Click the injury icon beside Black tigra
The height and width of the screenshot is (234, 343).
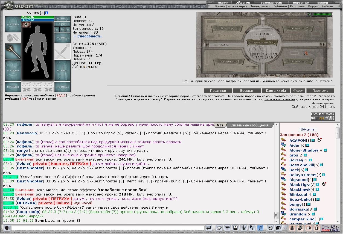pyautogui.click(x=324, y=184)
